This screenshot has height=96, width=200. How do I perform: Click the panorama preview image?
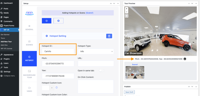coord(160,31)
